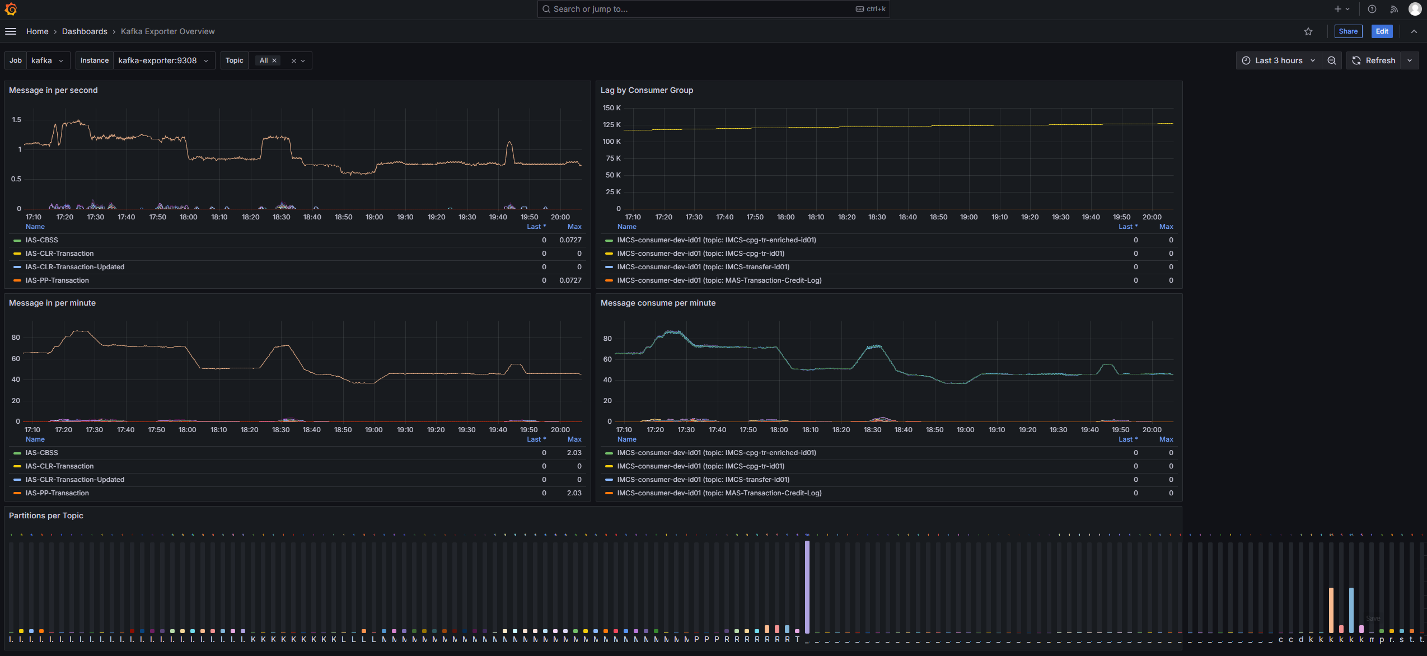Open the Partitions per Topic panel title
This screenshot has height=656, width=1427.
pos(46,516)
